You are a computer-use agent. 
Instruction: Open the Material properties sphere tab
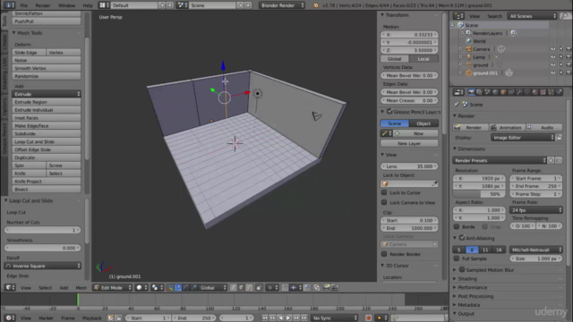click(x=535, y=92)
